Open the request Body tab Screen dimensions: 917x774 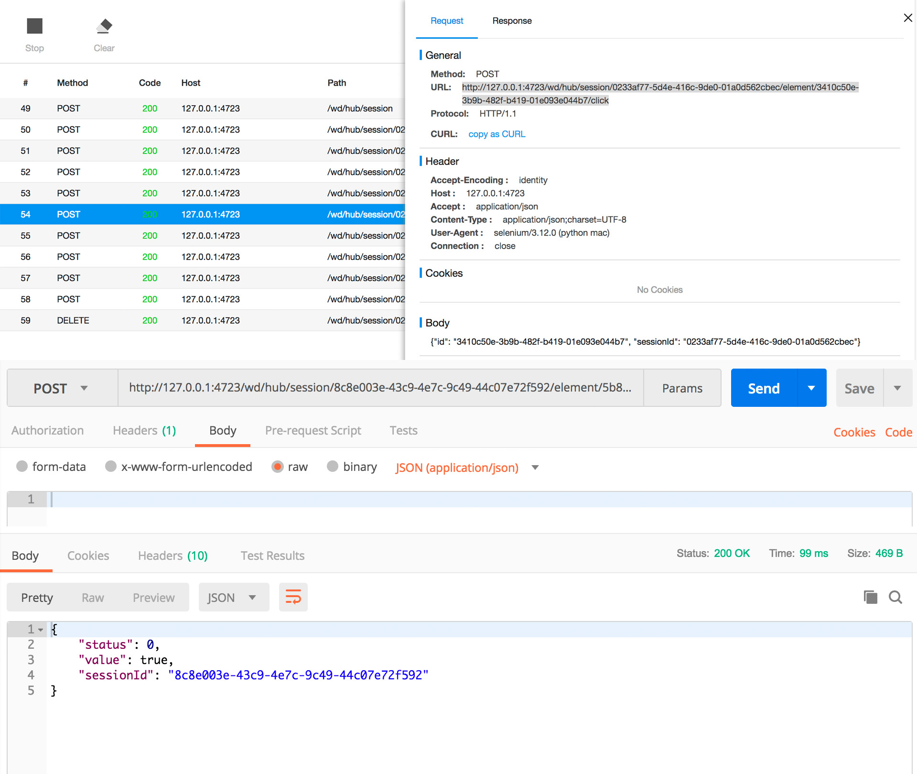coord(223,430)
